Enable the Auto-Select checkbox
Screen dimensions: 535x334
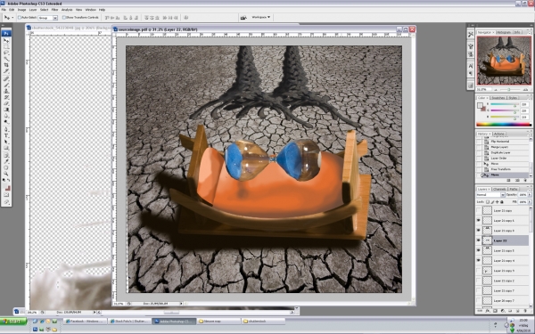coord(20,18)
